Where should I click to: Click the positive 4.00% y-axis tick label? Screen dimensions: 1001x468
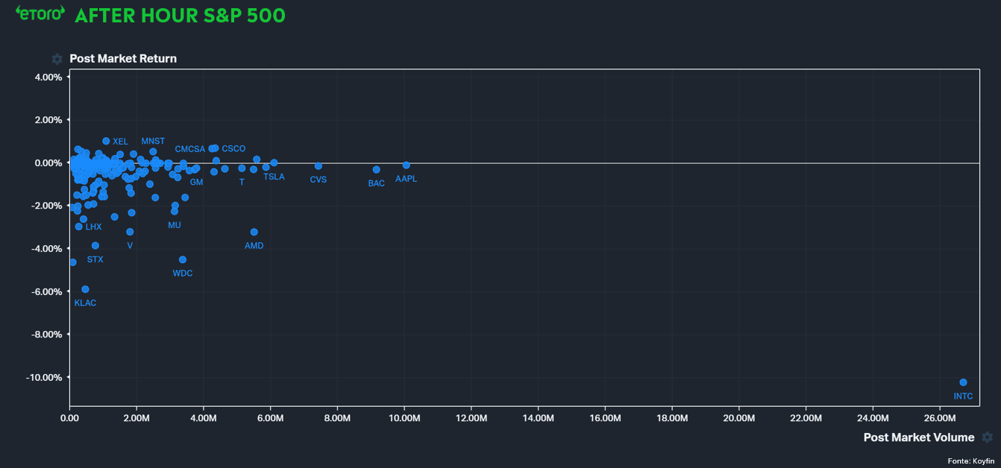[x=49, y=78]
